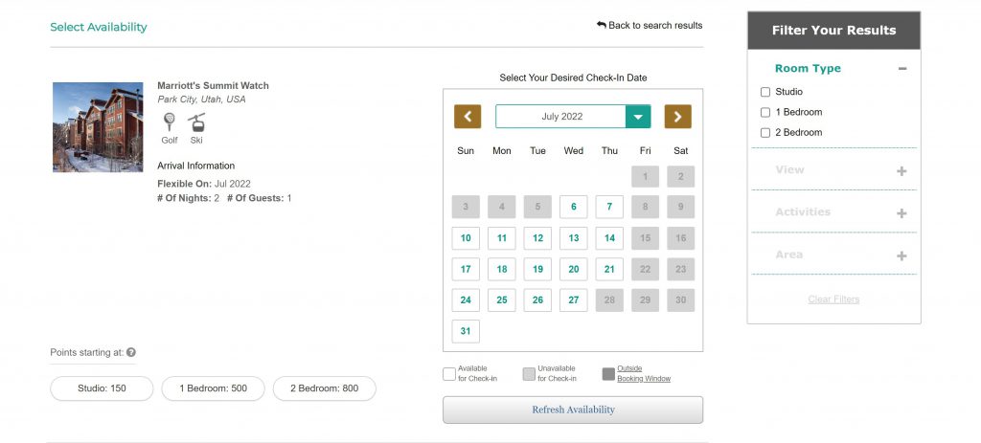Expand the View filter section

click(x=901, y=171)
